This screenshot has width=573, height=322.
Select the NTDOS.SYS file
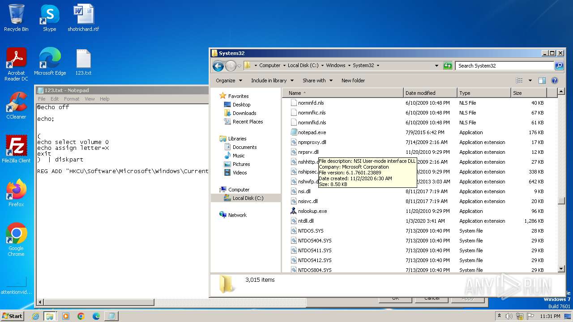[x=419, y=231]
